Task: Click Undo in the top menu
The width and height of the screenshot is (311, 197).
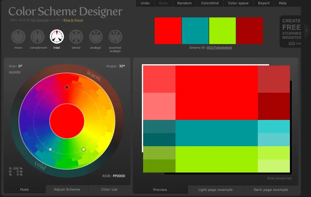Action: (145, 3)
